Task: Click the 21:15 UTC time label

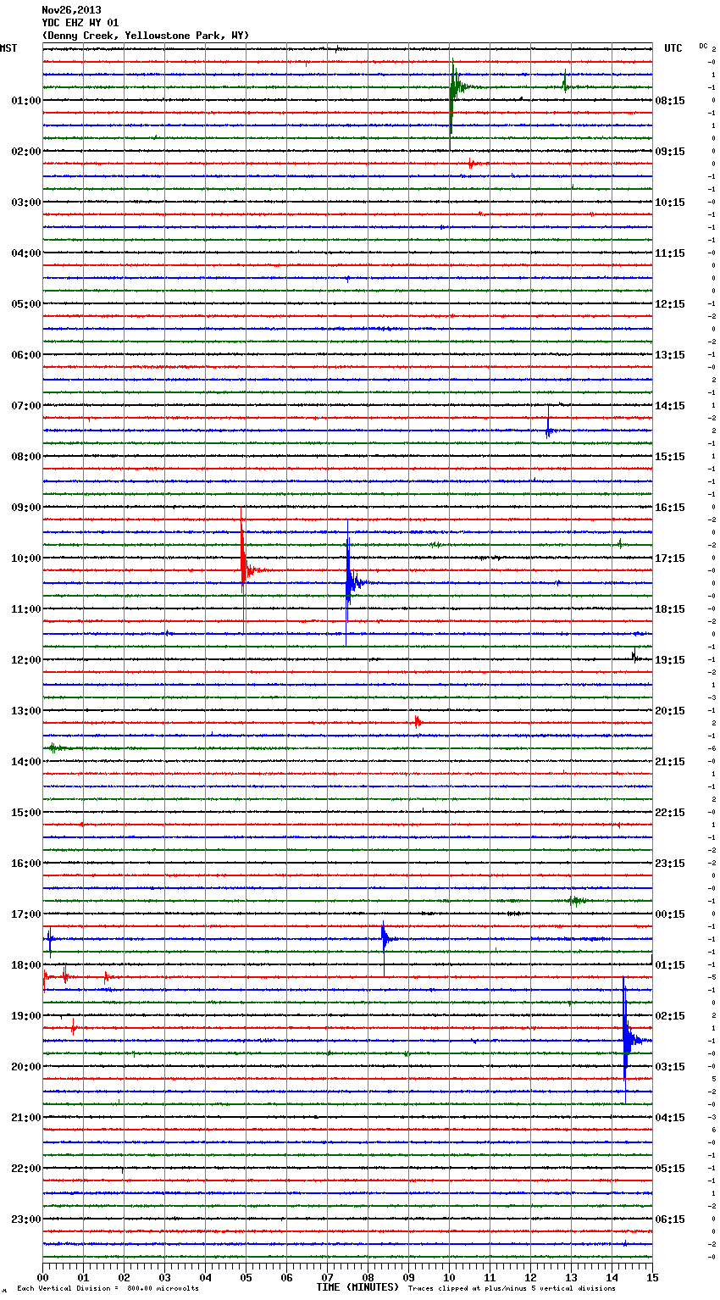Action: pos(670,762)
